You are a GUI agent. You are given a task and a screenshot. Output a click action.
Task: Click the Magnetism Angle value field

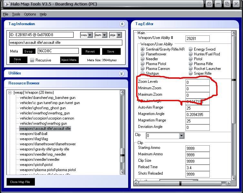click(x=197, y=114)
